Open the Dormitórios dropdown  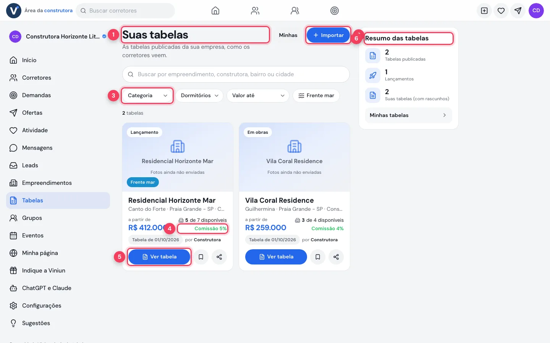click(x=199, y=96)
